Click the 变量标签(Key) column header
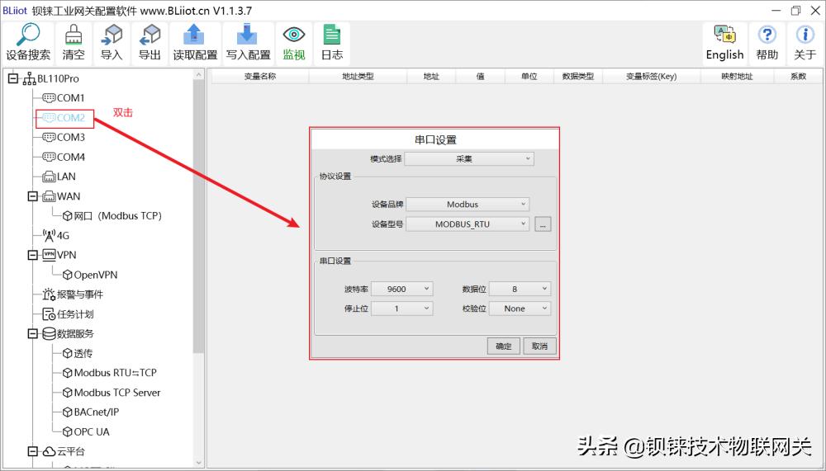Image resolution: width=826 pixels, height=471 pixels. [651, 77]
